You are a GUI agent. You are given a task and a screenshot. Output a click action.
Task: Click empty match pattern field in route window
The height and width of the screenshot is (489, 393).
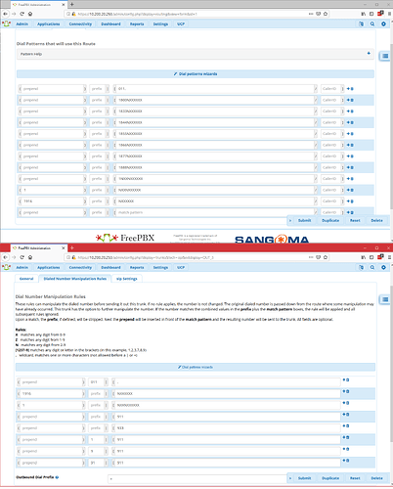(x=215, y=212)
